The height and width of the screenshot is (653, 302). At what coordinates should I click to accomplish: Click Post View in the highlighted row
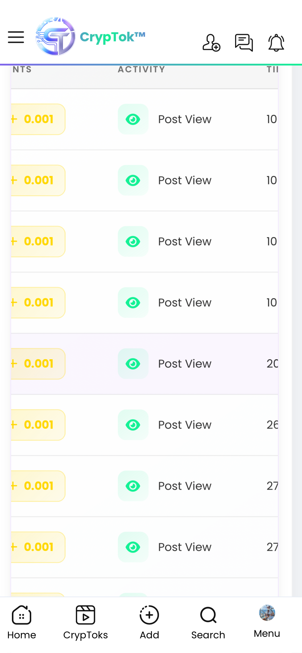point(185,364)
